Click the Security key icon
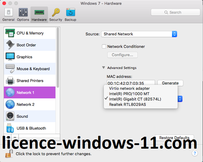Viewport: 203px width, 162px height. point(56,12)
